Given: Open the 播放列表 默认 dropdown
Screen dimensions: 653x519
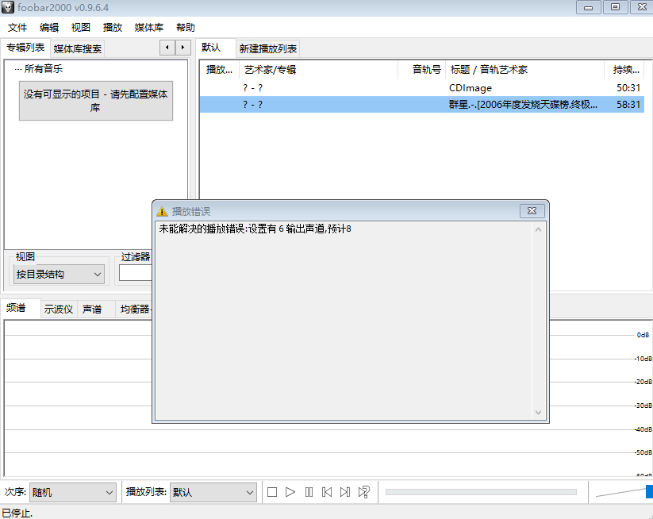Looking at the screenshot, I should point(213,492).
